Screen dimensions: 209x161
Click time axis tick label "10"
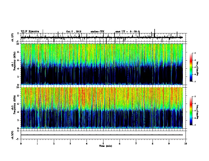point(186,144)
